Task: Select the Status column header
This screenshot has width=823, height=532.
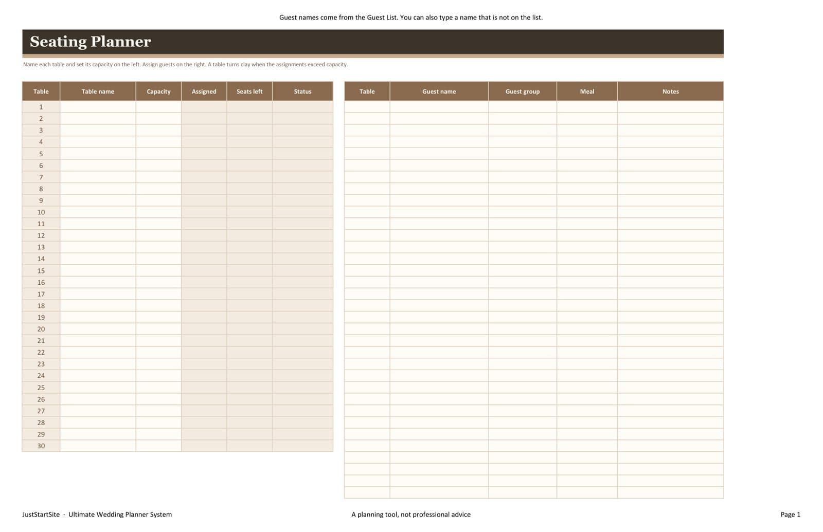Action: [302, 91]
